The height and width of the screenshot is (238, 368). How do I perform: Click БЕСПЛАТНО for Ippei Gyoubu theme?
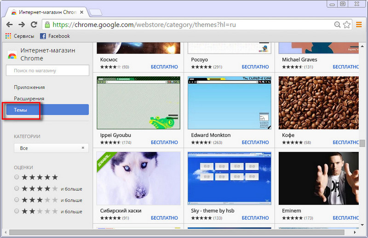point(164,142)
